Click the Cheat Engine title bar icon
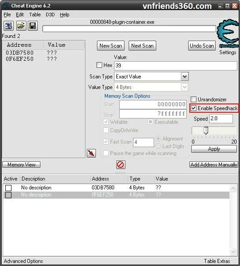 6,6
